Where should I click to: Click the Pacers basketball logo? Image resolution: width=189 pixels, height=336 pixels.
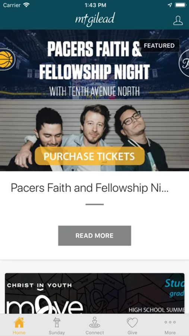click(7, 59)
